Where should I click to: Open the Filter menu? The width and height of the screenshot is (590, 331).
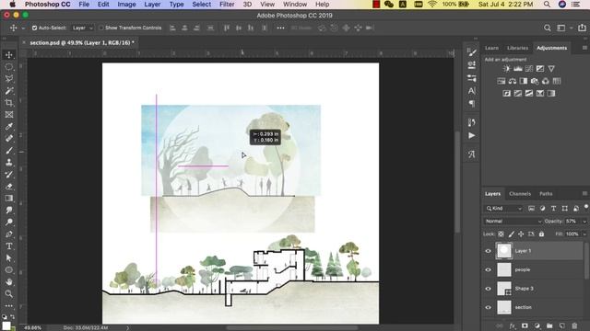227,5
